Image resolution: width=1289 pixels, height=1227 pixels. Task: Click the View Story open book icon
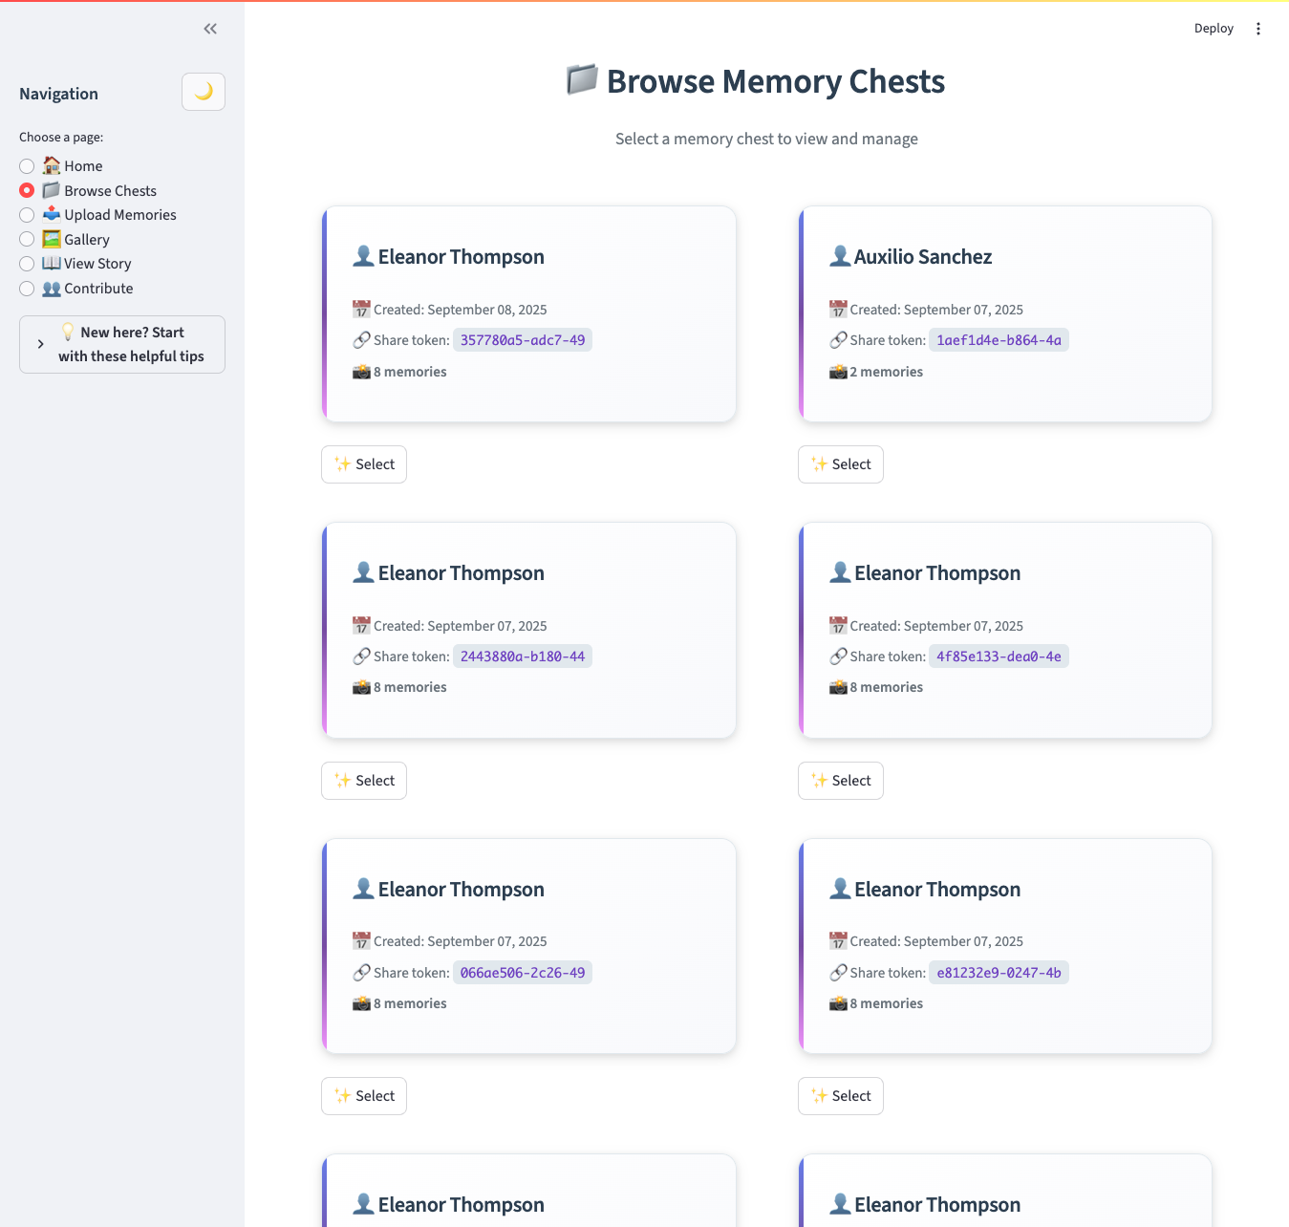click(x=50, y=264)
